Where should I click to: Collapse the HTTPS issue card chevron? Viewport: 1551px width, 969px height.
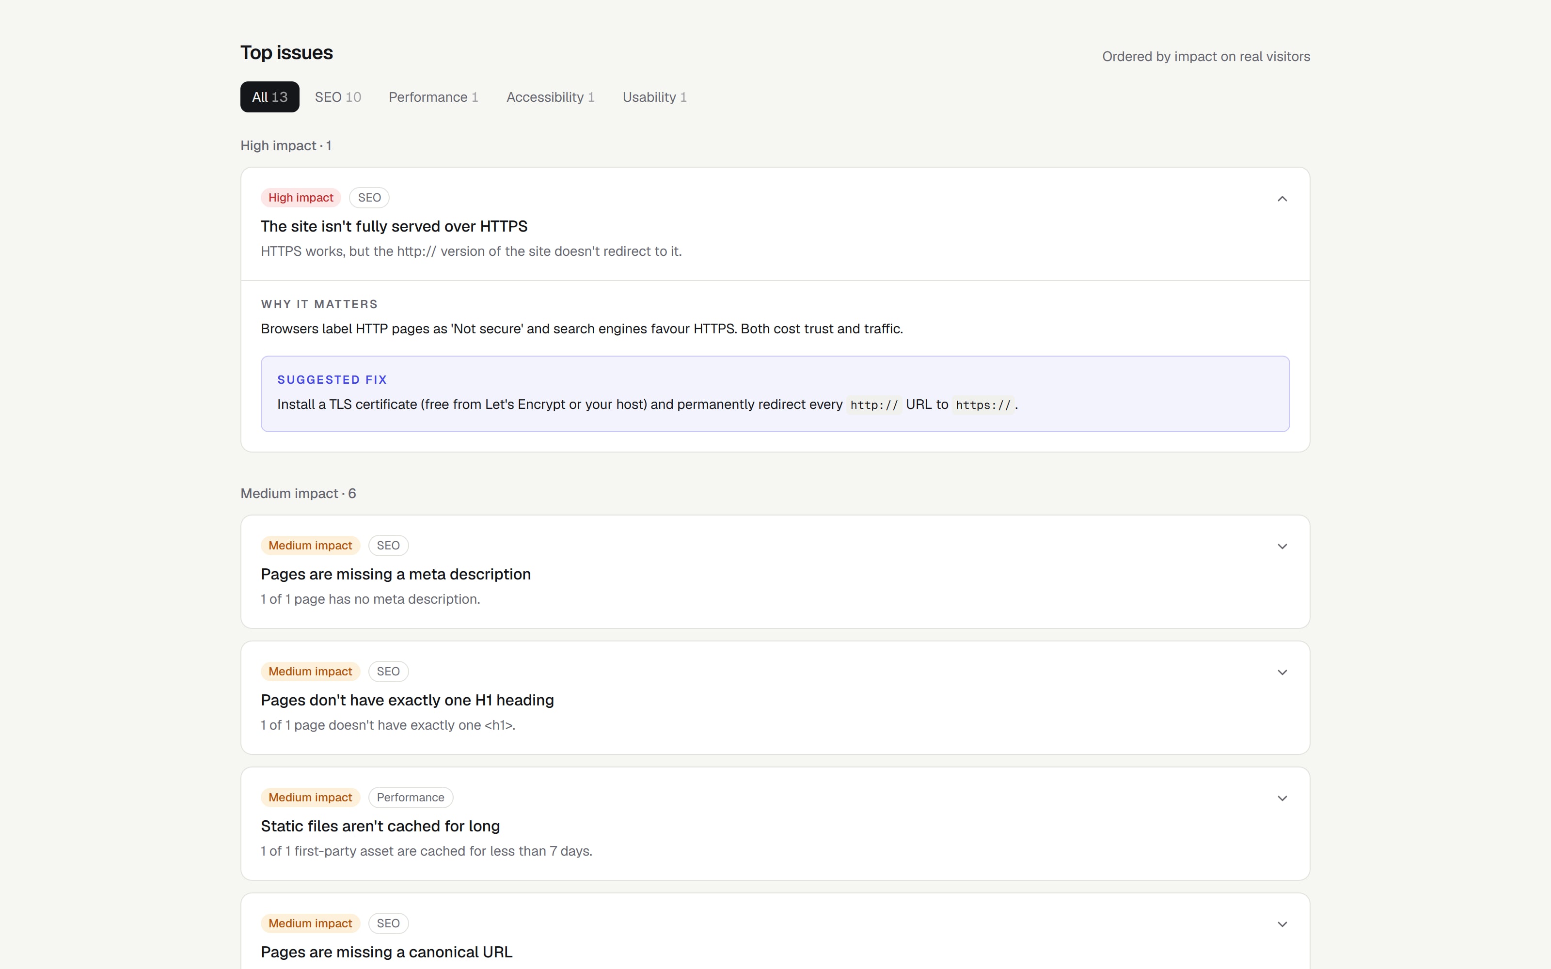click(x=1282, y=199)
